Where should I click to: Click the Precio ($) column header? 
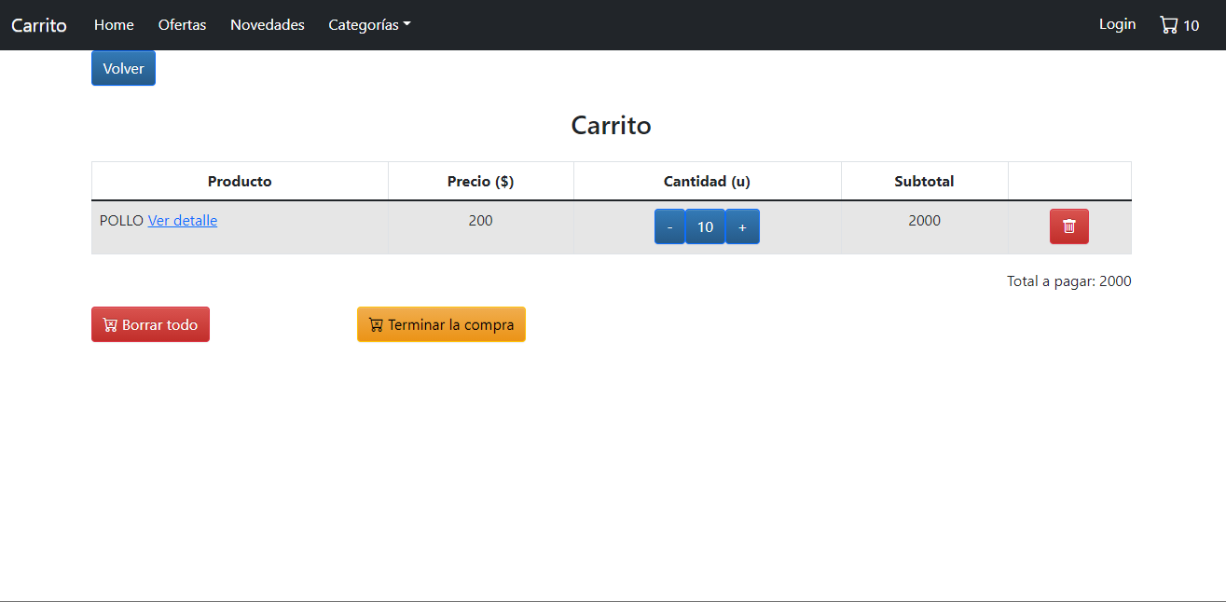point(480,182)
